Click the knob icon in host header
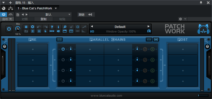Image resolution: width=212 pixels, height=99 pixels. pyautogui.click(x=4, y=8)
